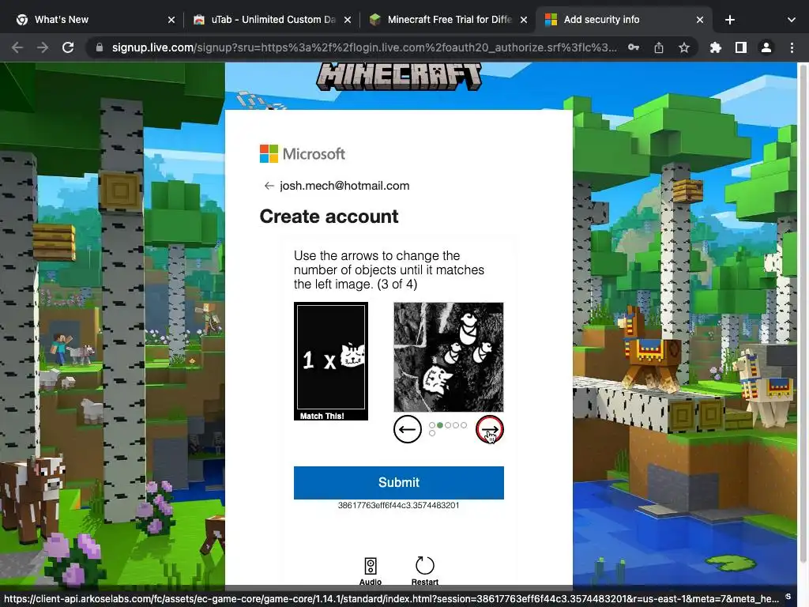The height and width of the screenshot is (607, 809).
Task: Select the Add security info tab
Action: 624,20
